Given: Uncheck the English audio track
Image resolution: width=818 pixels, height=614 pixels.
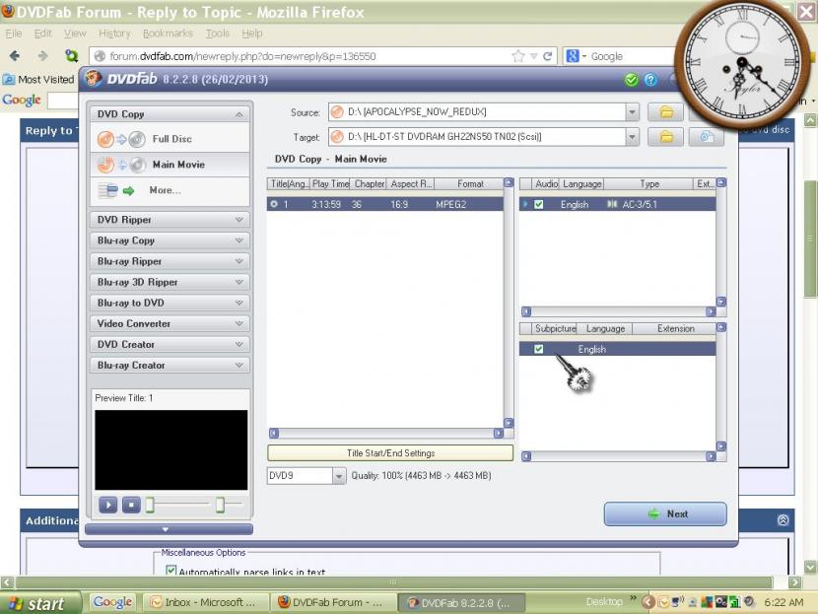Looking at the screenshot, I should 538,205.
